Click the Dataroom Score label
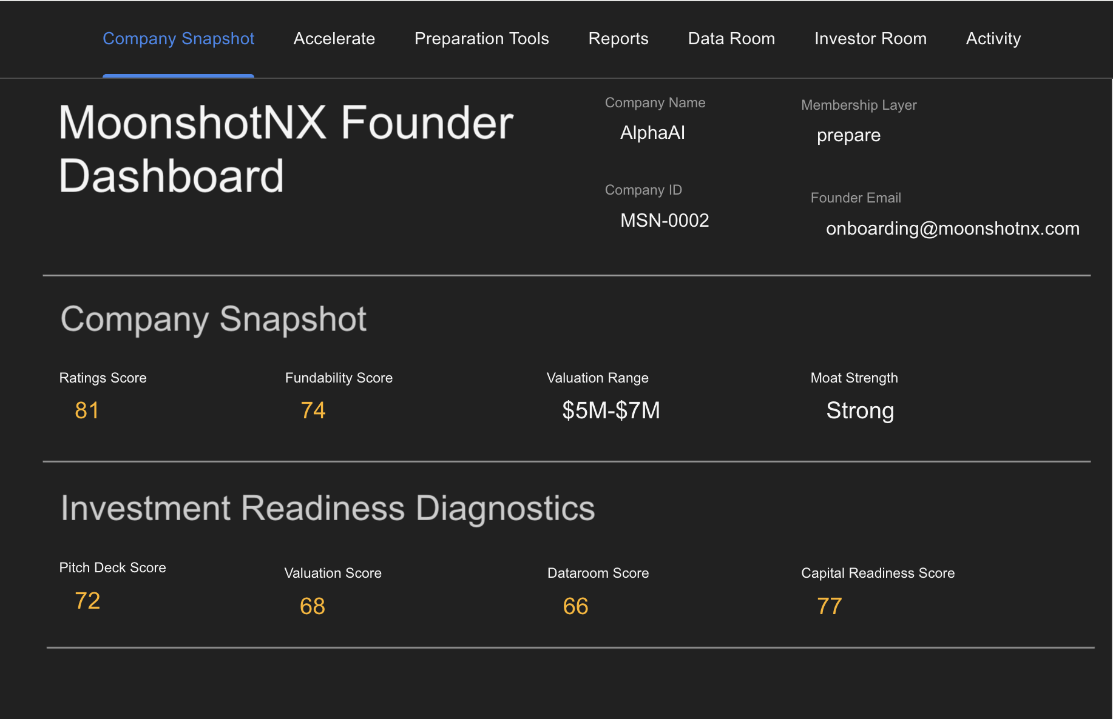 (x=598, y=573)
